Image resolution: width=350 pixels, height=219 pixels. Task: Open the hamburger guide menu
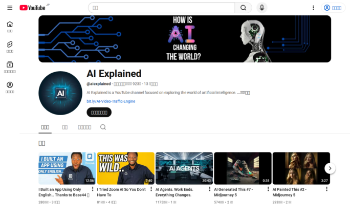tap(10, 8)
